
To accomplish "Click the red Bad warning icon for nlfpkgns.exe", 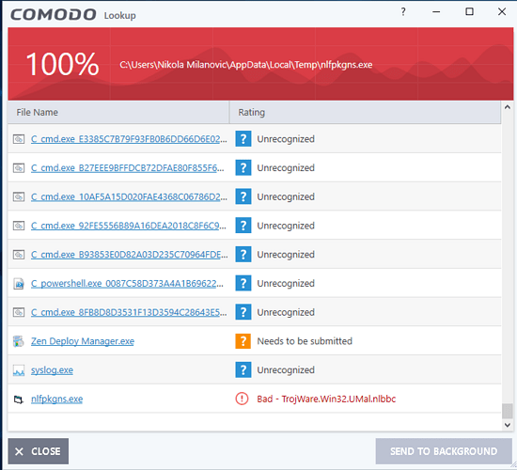I will click(x=242, y=399).
